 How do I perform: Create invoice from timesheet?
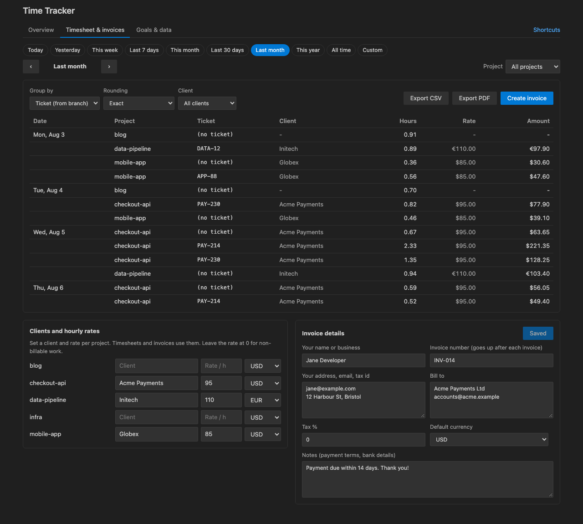click(x=527, y=98)
